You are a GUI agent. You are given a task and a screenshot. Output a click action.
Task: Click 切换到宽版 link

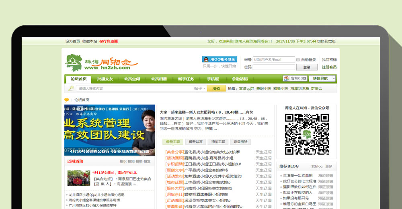pyautogui.click(x=326, y=41)
